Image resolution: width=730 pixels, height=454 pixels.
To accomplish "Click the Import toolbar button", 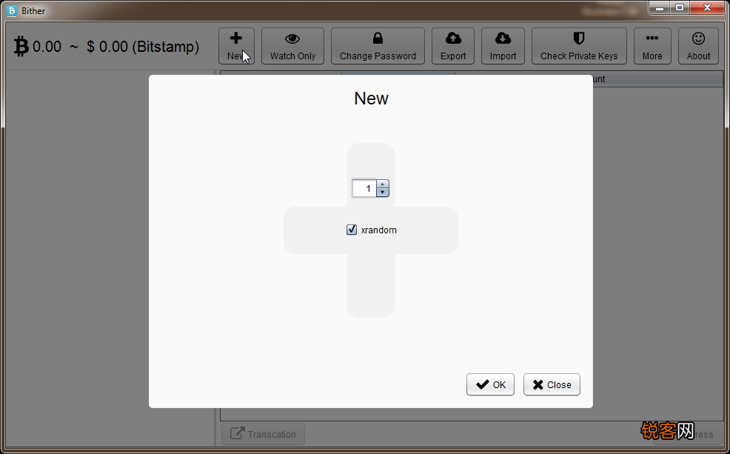I will click(x=503, y=46).
